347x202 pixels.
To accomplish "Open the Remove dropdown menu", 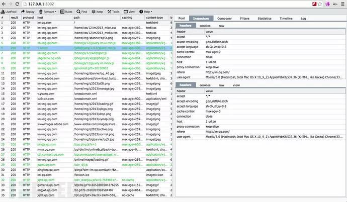I will (48, 12).
